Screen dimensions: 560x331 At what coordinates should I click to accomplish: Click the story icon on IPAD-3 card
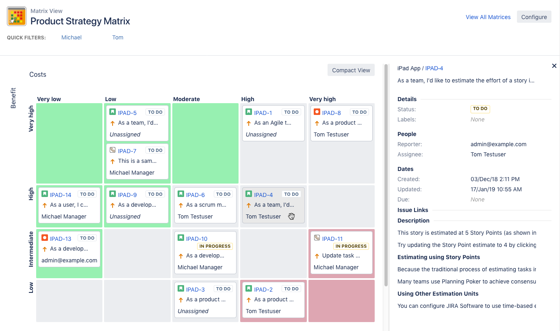pyautogui.click(x=181, y=289)
